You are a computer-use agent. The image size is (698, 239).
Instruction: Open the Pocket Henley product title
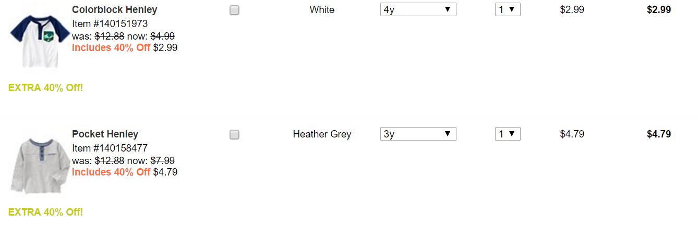point(105,134)
